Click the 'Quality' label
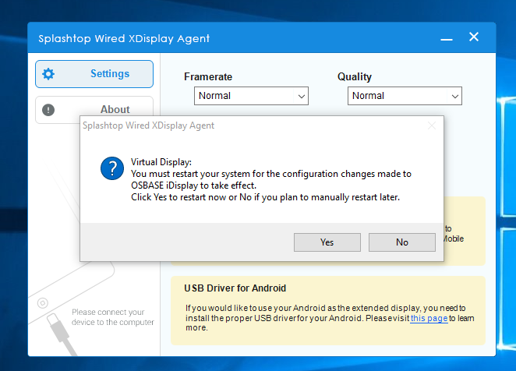 pos(355,76)
